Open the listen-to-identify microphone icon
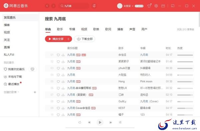200x131 pixels. coord(94,6)
